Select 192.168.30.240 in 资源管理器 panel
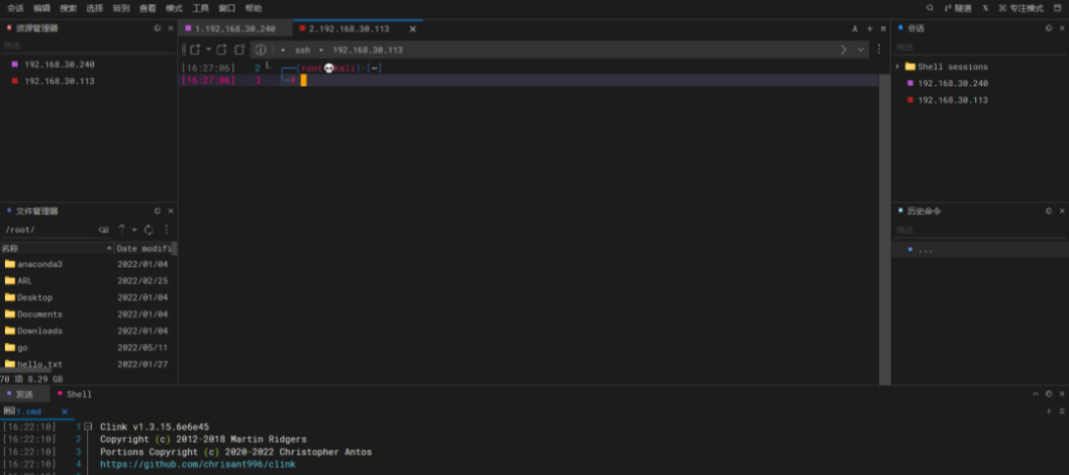 tap(60, 65)
